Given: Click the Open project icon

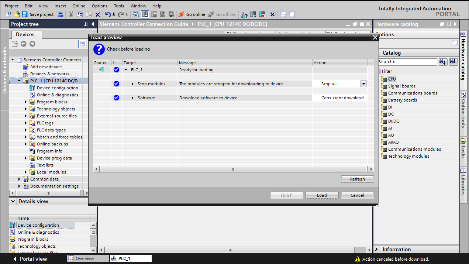Looking at the screenshot, I should tap(17, 14).
